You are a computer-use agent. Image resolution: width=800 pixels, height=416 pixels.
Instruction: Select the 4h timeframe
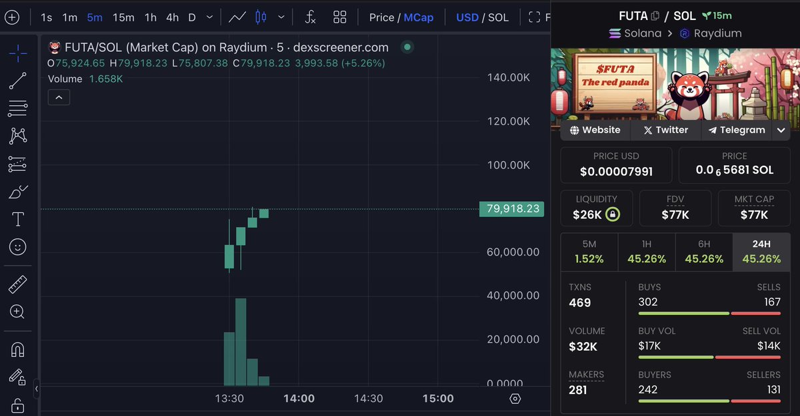173,17
